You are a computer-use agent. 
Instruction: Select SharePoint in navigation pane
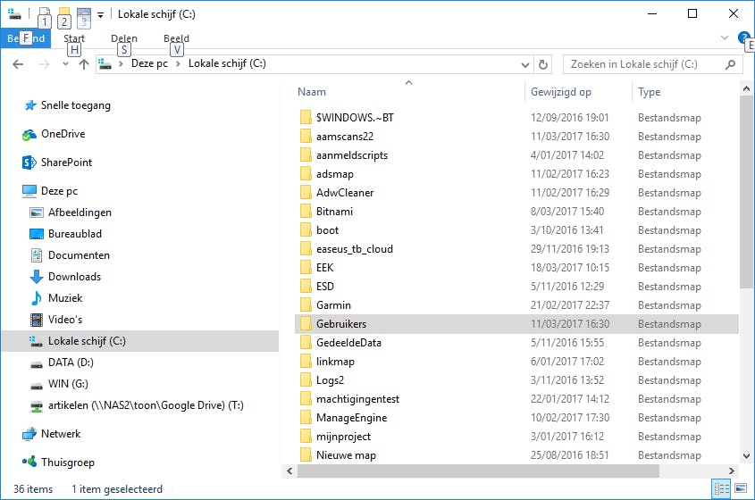tap(66, 162)
